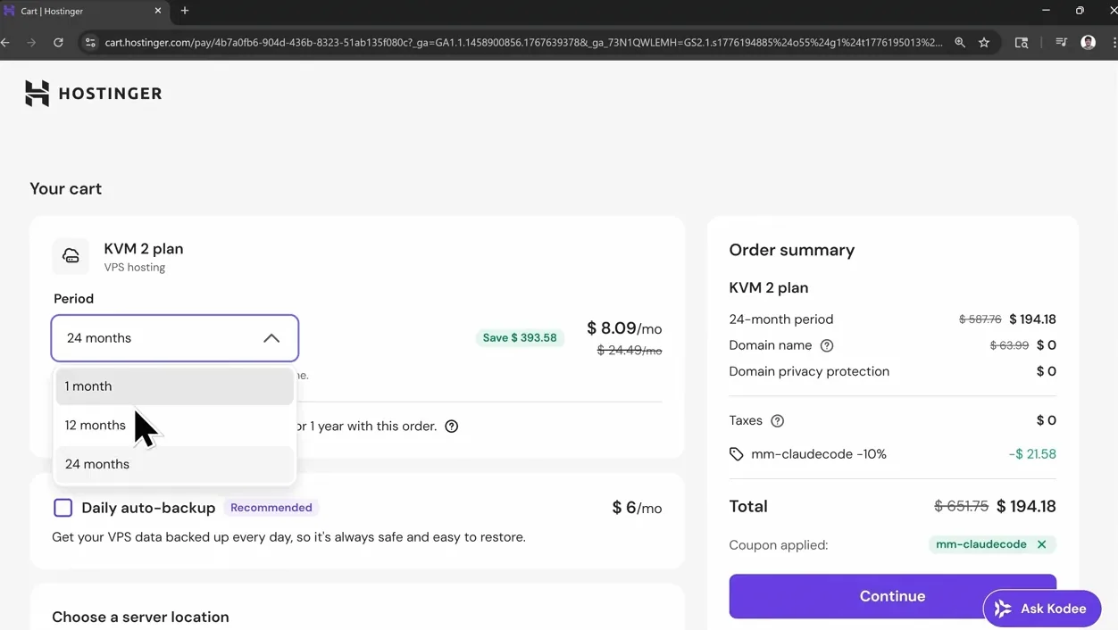
Task: Click the Save $ 393.58 badge
Action: (x=520, y=338)
